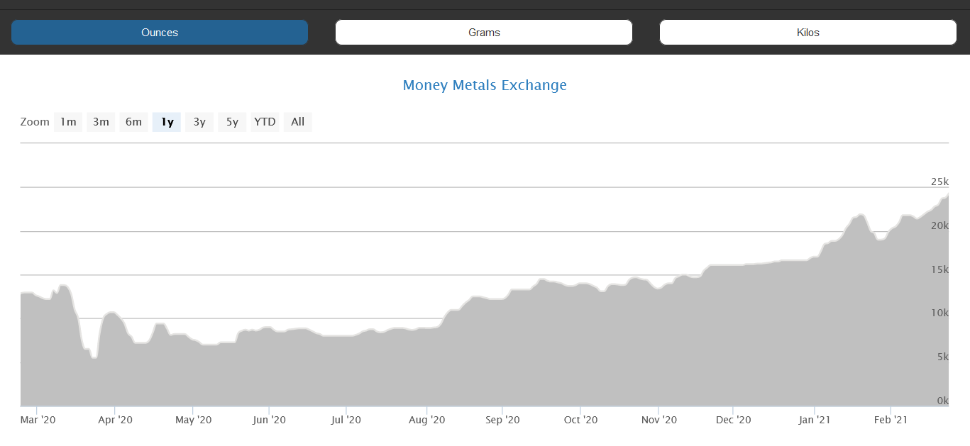
Task: Set chart zoom to 1m
Action: [68, 122]
